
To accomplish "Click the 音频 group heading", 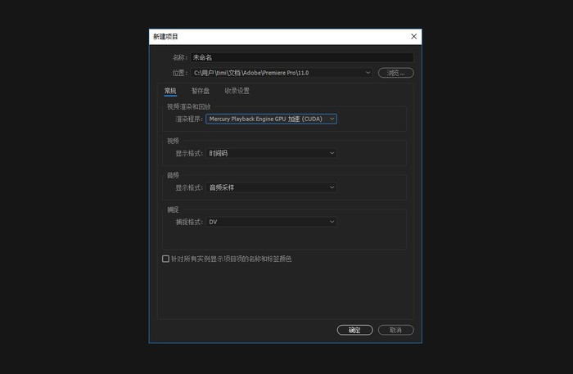I will 173,175.
